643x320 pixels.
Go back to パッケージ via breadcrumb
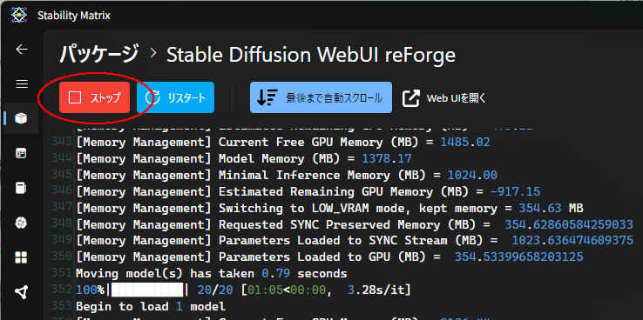point(99,55)
